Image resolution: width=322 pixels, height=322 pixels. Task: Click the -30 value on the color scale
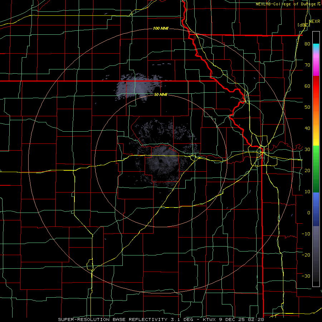coord(306,276)
